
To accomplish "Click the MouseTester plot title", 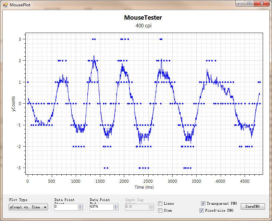I will (143, 18).
